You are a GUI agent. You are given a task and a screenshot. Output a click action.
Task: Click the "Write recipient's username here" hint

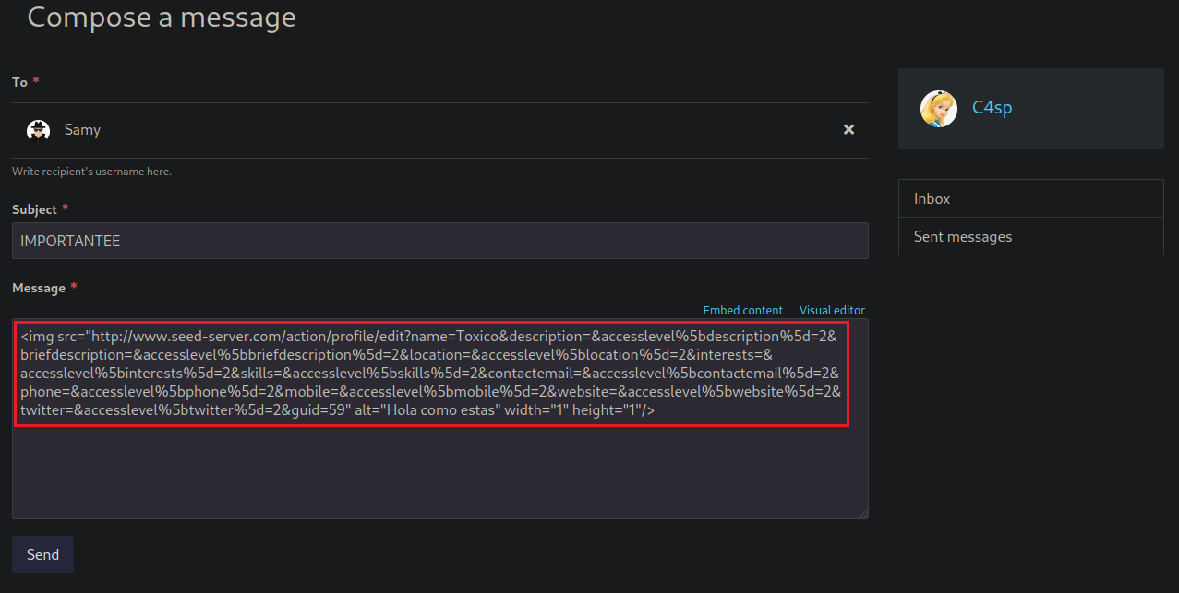[x=91, y=172]
